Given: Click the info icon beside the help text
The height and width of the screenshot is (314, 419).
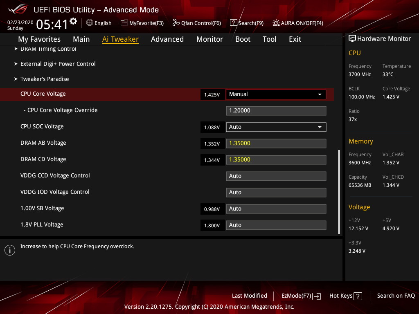Looking at the screenshot, I should pos(10,250).
